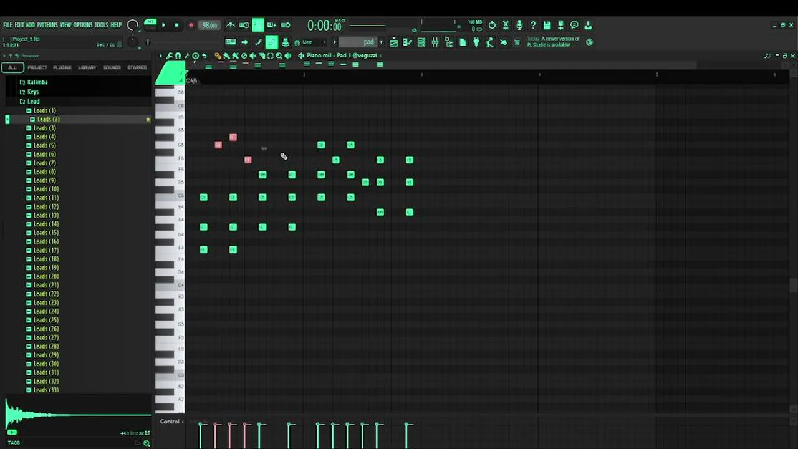The image size is (798, 449).
Task: Click the tempo field showing 98
Action: (209, 26)
